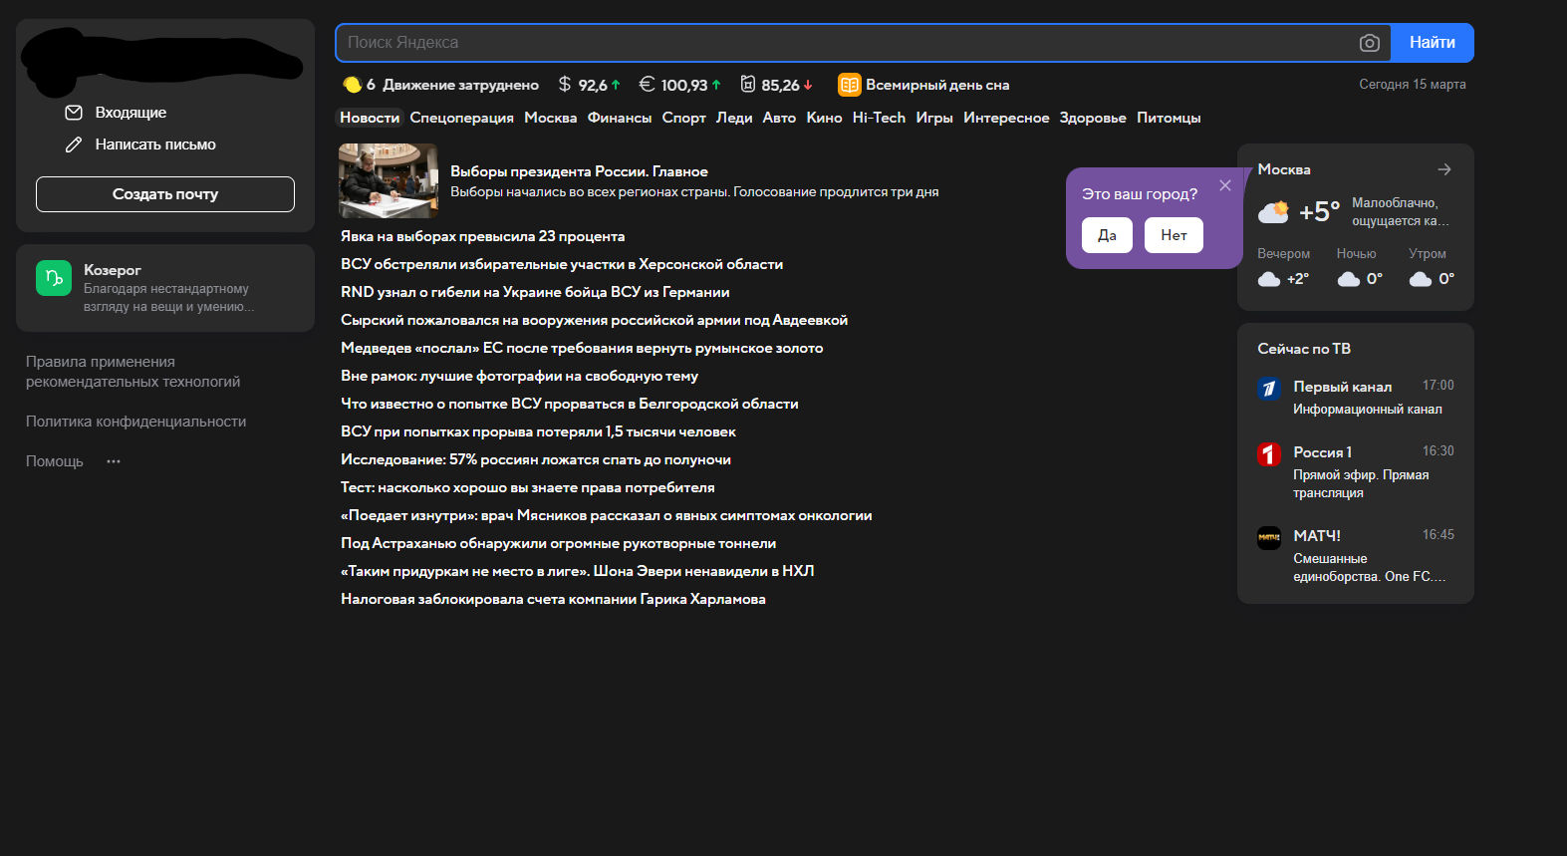Click the Найти search button
The height and width of the screenshot is (856, 1567).
tap(1433, 43)
